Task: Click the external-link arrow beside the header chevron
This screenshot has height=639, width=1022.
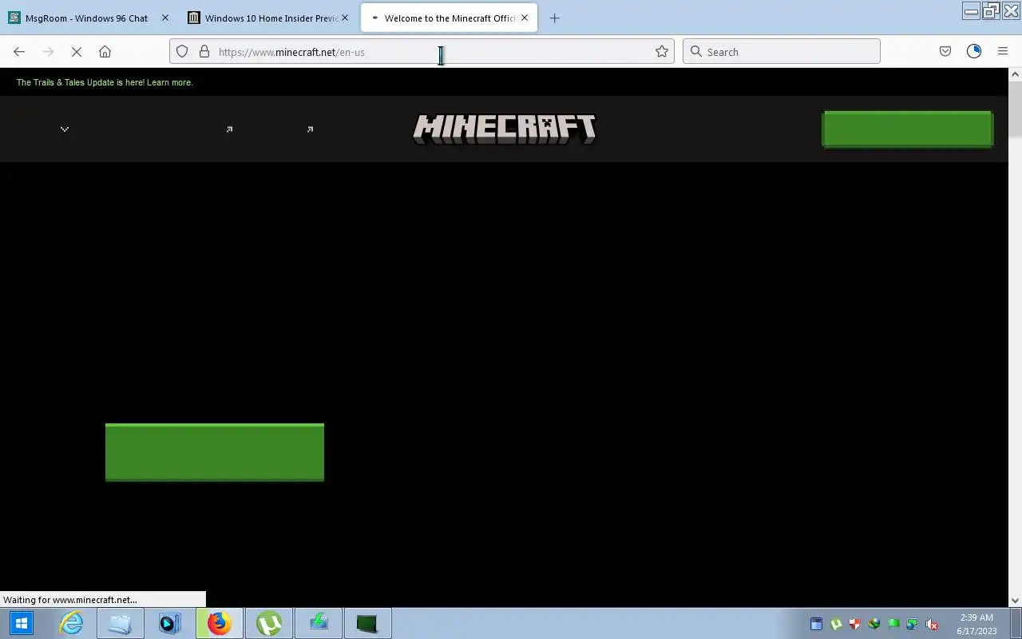Action: (x=229, y=129)
